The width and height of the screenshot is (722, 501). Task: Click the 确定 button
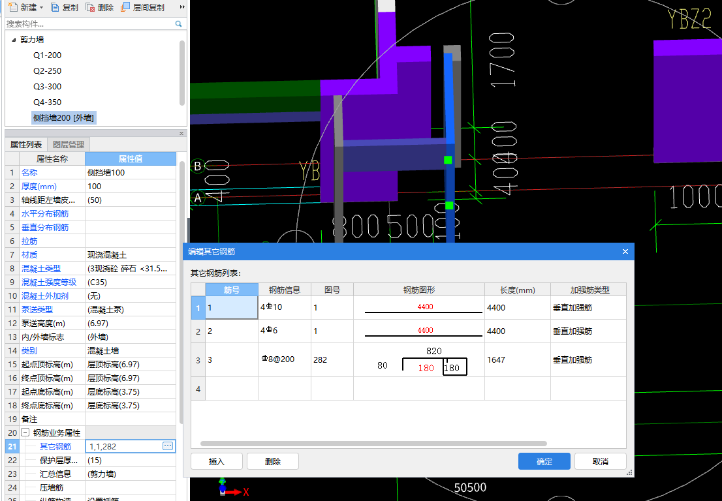click(x=544, y=461)
